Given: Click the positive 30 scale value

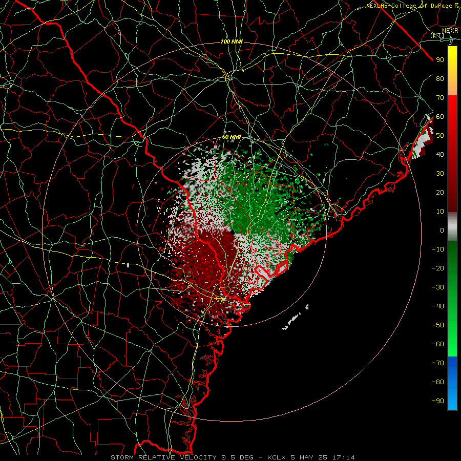Looking at the screenshot, I should pos(440,174).
